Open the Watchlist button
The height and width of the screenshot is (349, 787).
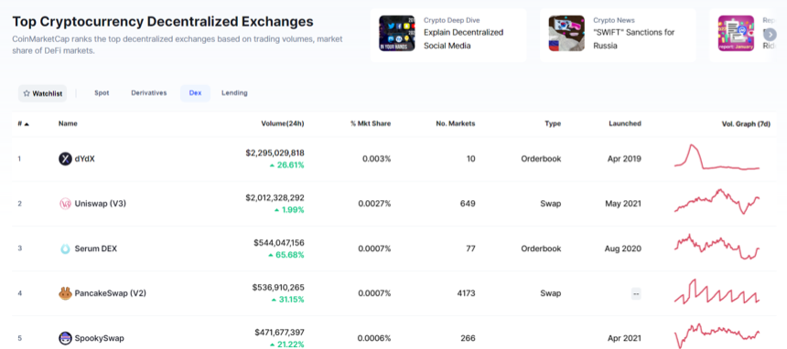(43, 93)
